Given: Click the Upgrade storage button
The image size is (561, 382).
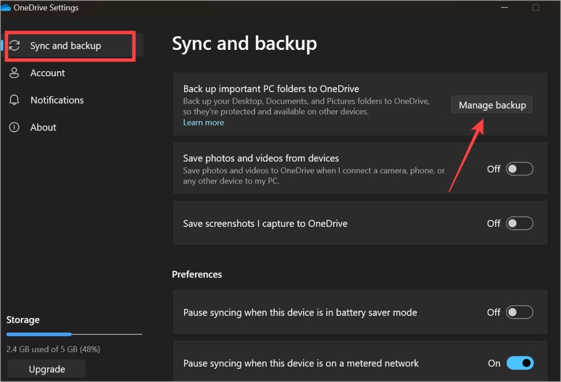Looking at the screenshot, I should pyautogui.click(x=47, y=369).
